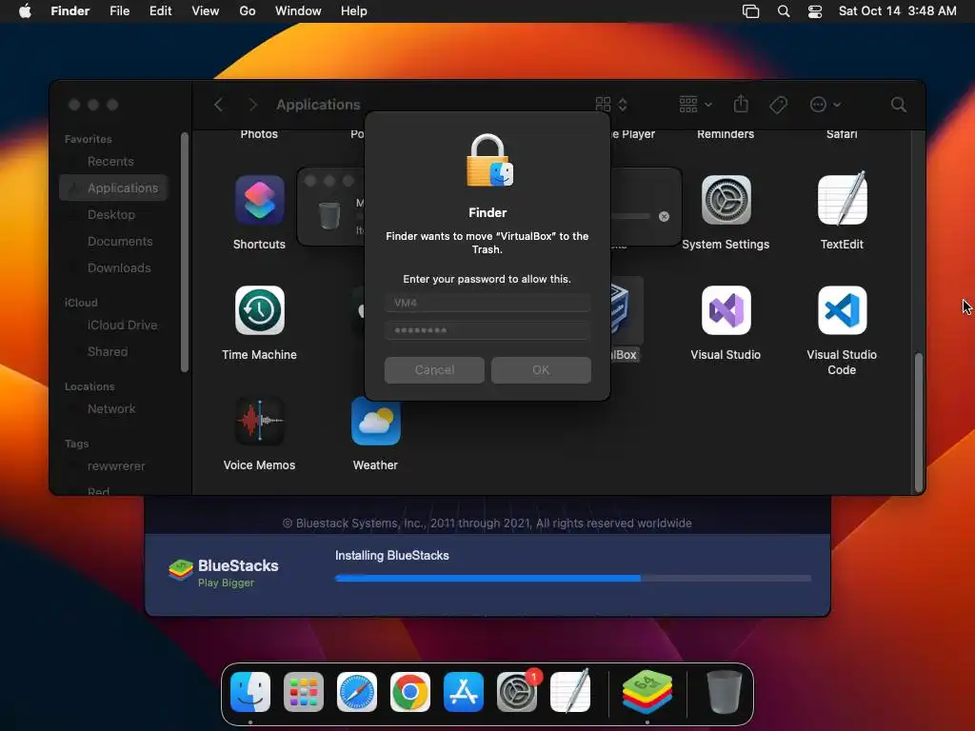Launch Google Chrome from the Dock
The image size is (975, 731).
pos(409,692)
